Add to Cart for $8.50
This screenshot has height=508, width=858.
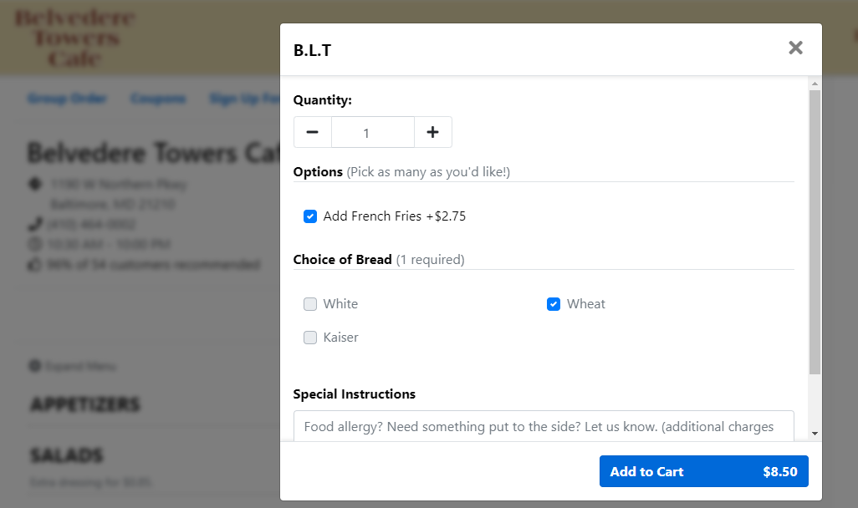703,471
